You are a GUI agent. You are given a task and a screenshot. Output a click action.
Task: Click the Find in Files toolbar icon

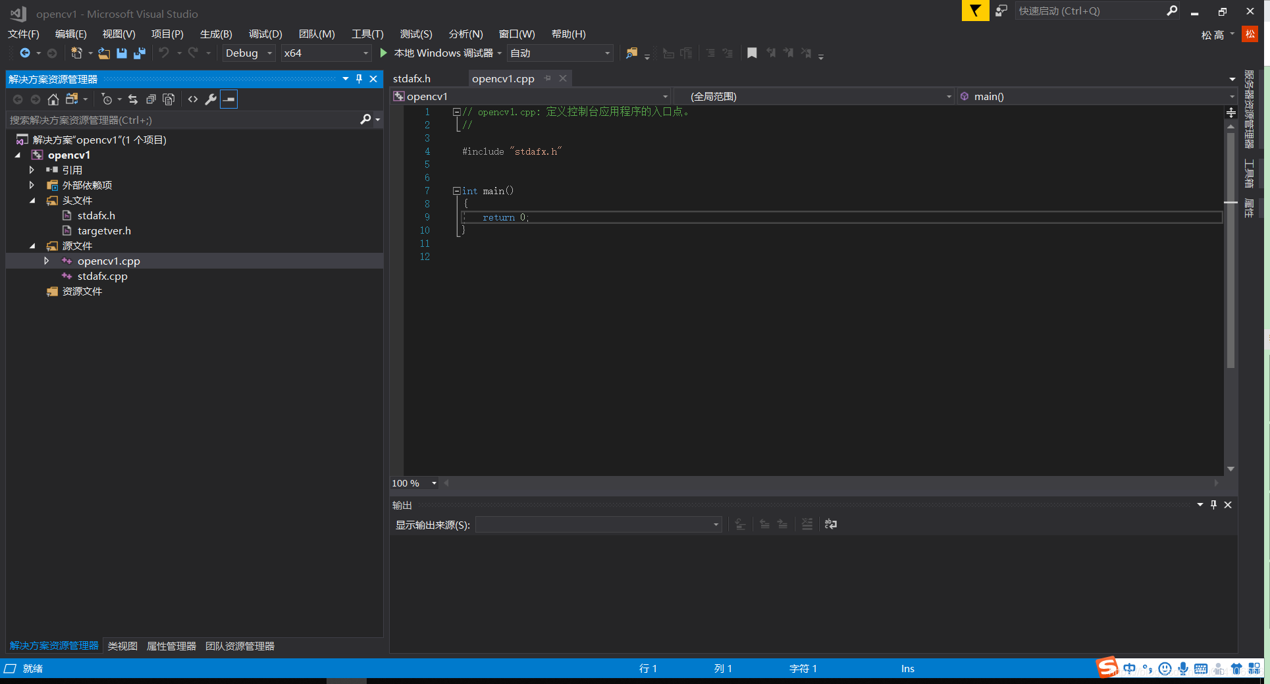point(631,53)
